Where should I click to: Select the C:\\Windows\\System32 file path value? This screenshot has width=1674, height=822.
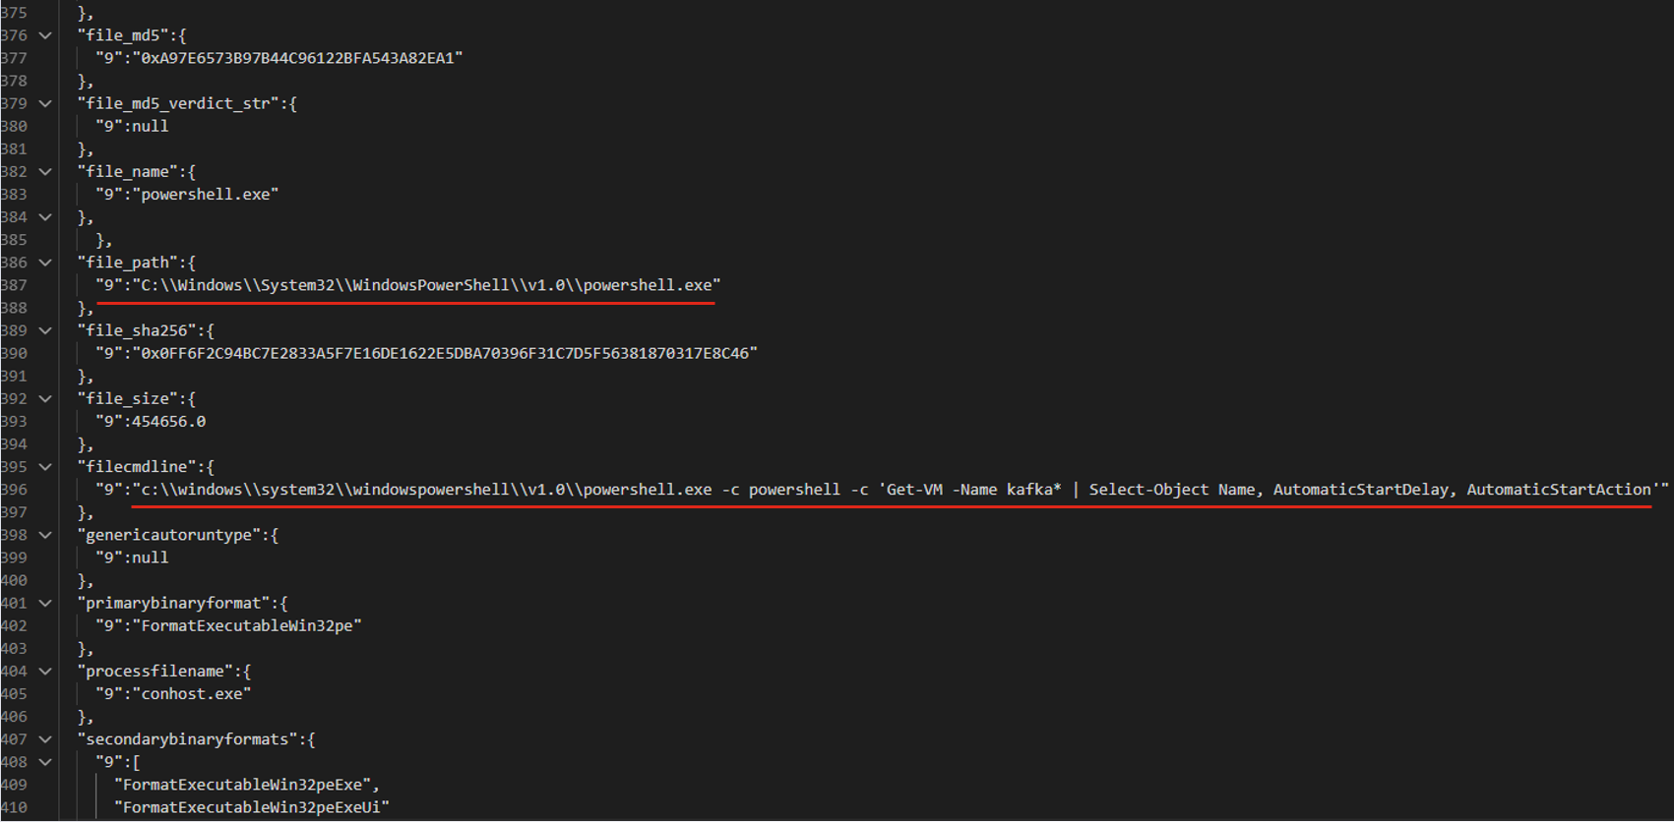[426, 285]
